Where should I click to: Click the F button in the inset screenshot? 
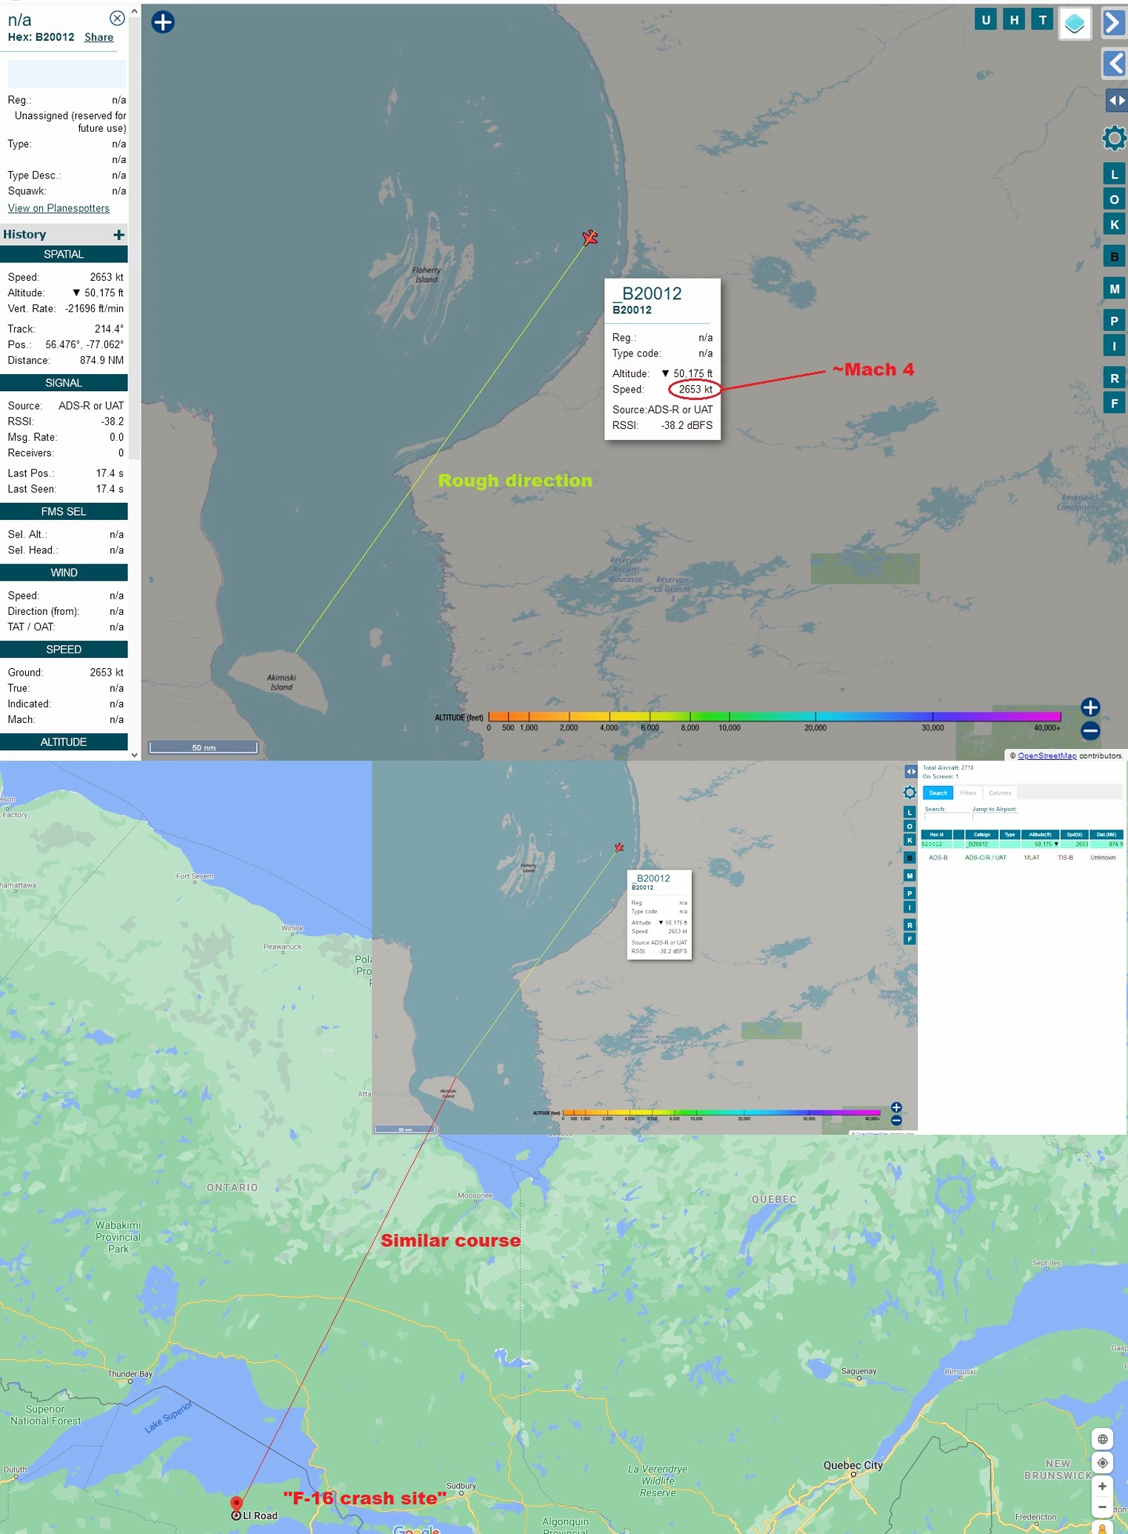click(x=910, y=939)
